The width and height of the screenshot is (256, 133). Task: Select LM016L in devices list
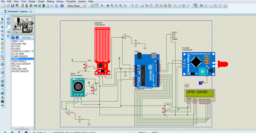[x=22, y=59]
